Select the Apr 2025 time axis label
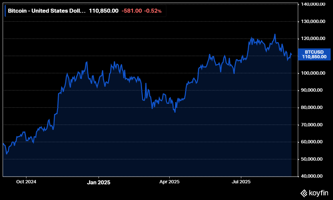 click(x=169, y=182)
